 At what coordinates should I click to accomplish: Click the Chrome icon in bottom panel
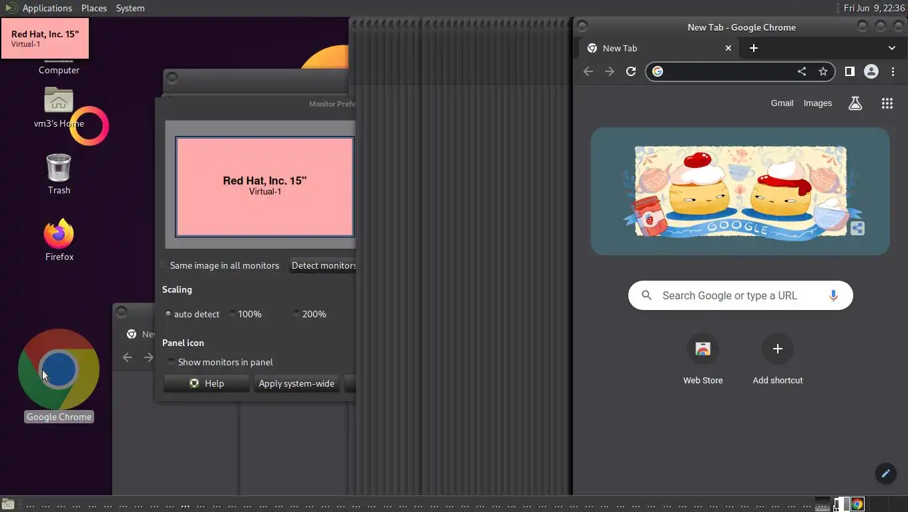tap(857, 505)
